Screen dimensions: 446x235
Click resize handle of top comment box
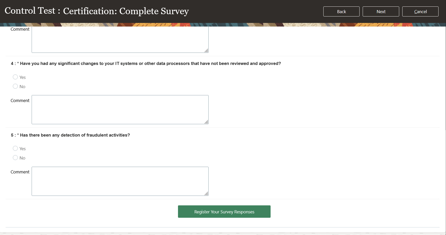[x=206, y=51]
